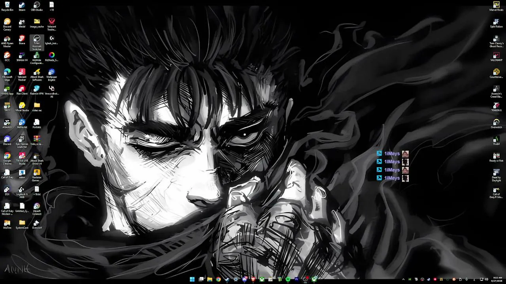
Task: Select the video rec folder
Action: (37, 107)
